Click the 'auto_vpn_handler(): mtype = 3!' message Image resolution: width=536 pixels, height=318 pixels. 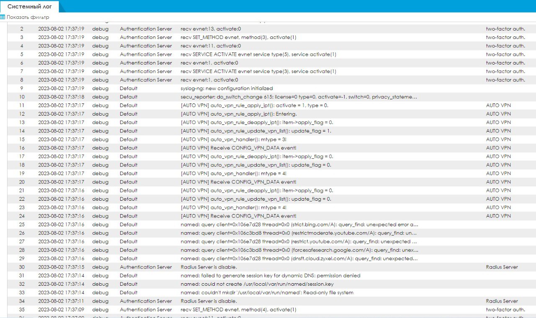pos(234,140)
